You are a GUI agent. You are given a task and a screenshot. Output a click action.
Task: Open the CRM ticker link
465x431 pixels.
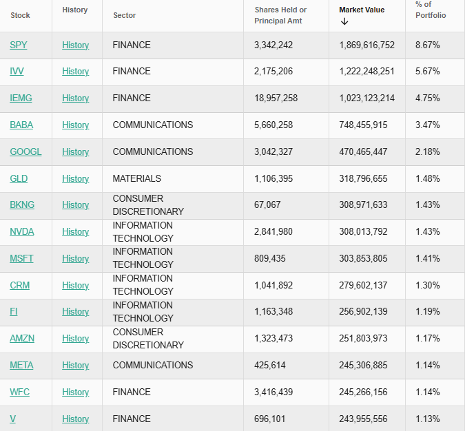click(19, 286)
